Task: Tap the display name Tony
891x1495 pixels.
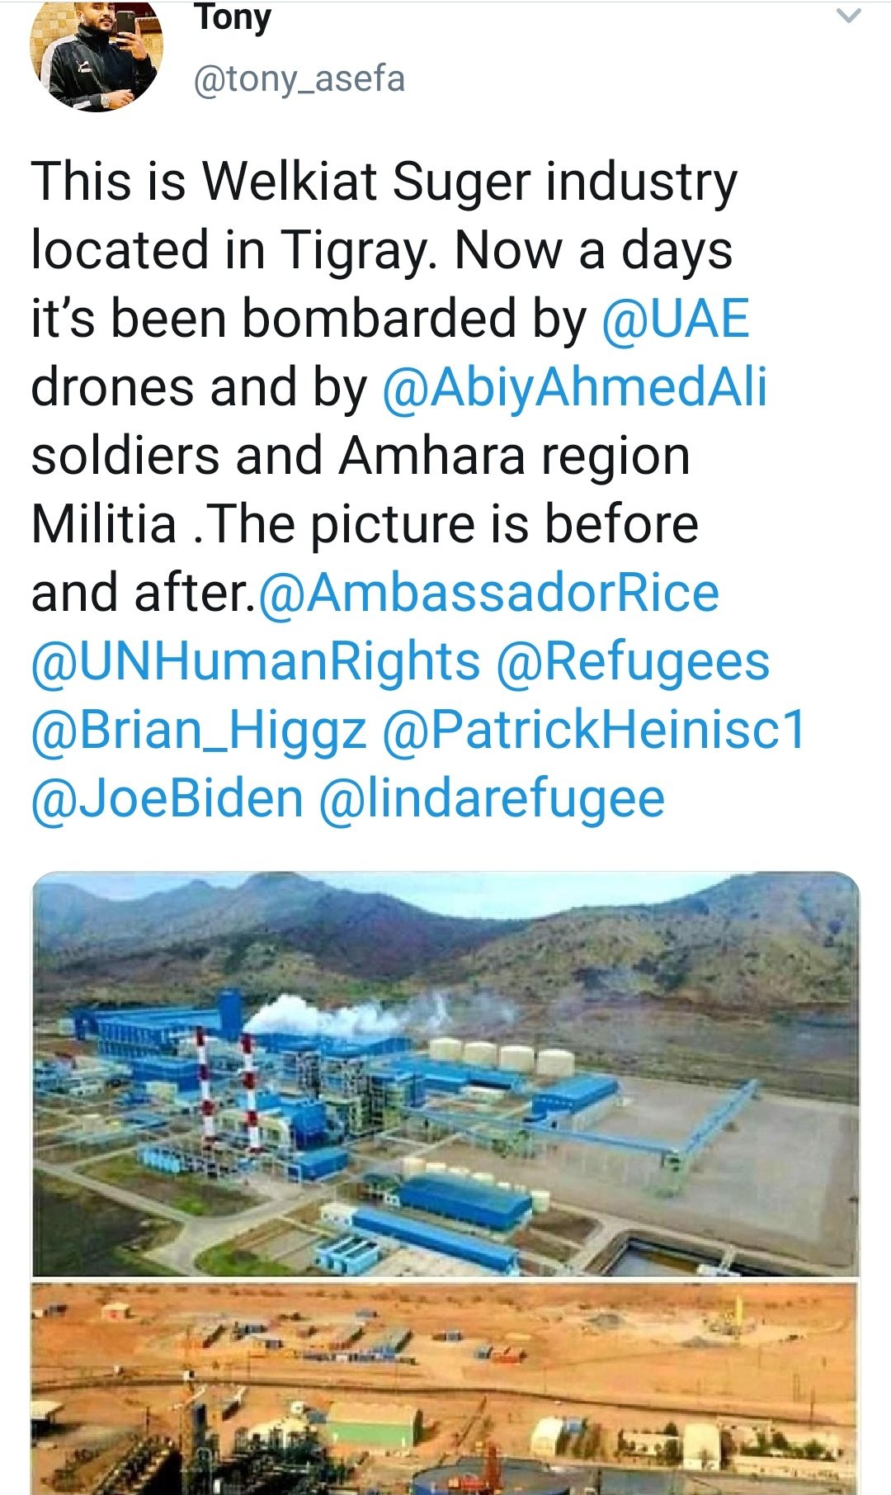Action: pos(233,17)
